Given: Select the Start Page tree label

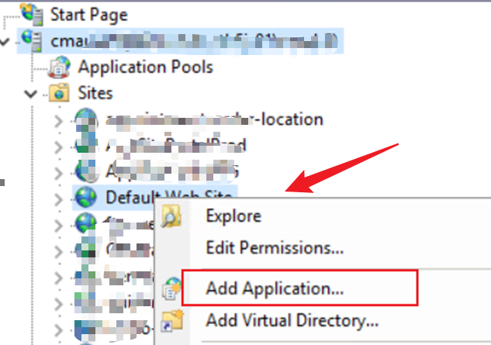Looking at the screenshot, I should 88,14.
